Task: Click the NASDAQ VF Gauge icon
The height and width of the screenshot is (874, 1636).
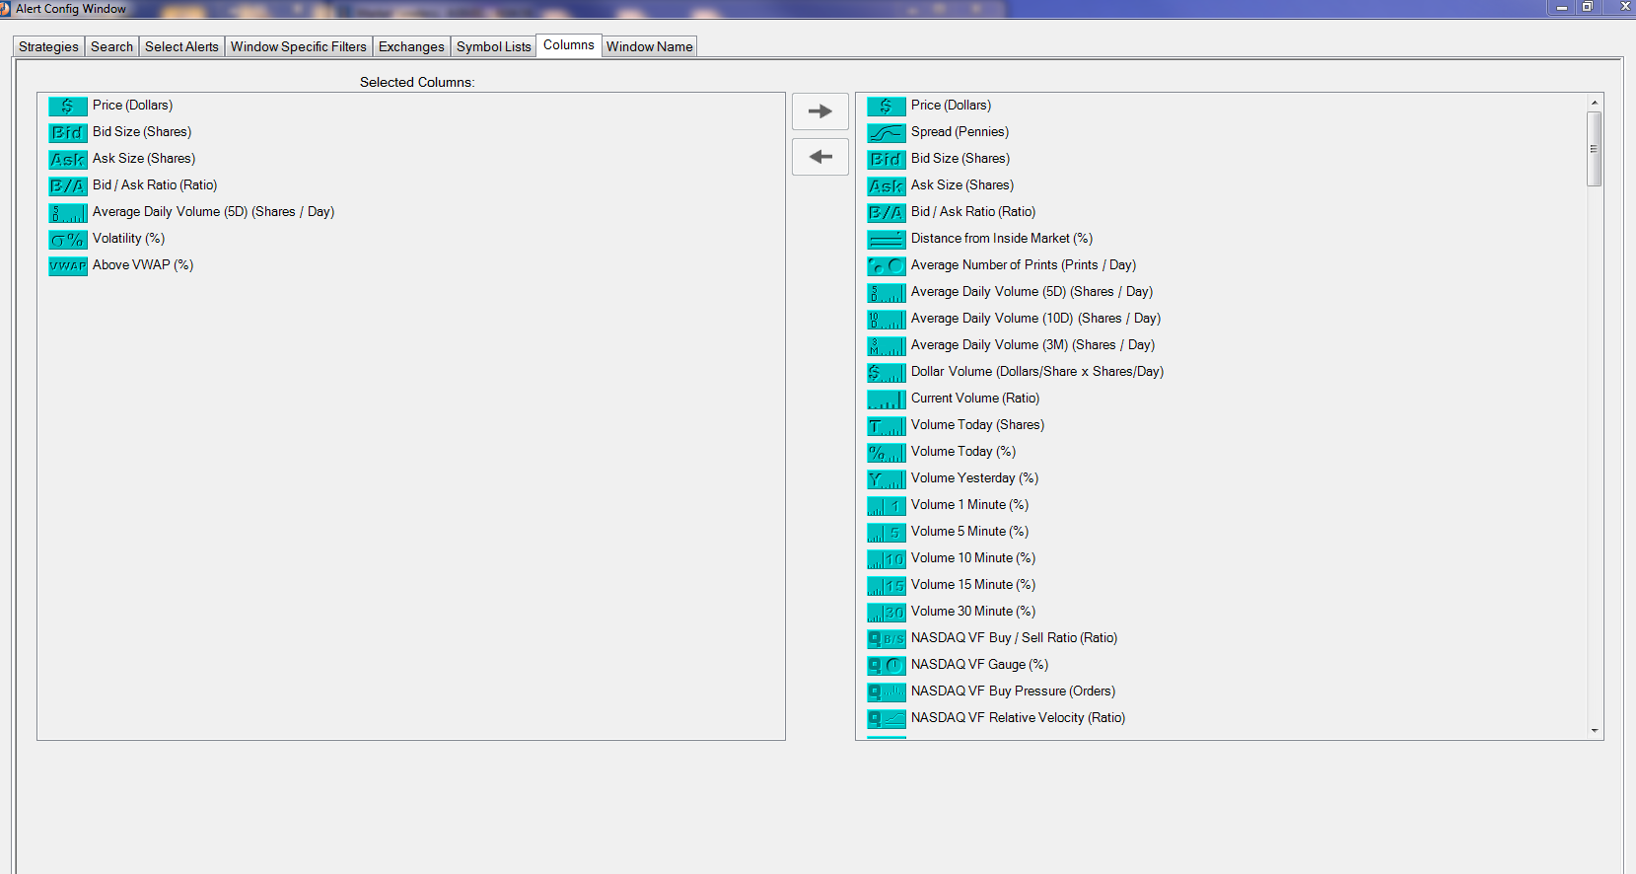Action: (887, 665)
